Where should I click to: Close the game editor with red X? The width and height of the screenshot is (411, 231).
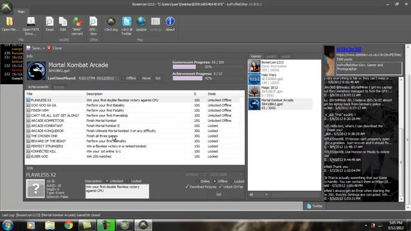[x=49, y=48]
